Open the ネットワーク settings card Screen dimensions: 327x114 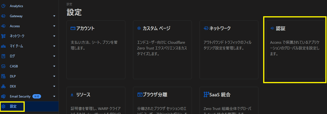pos(229,50)
